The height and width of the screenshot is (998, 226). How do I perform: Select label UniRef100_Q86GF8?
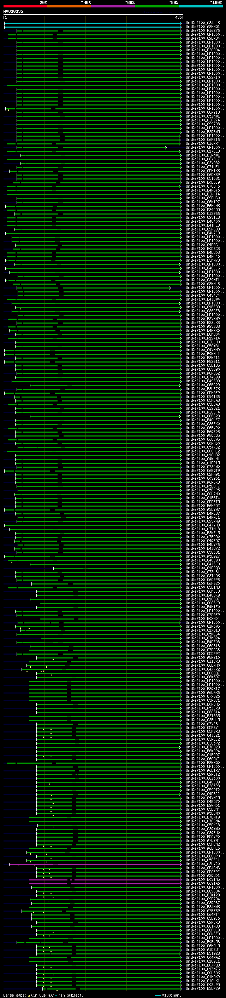pos(203,311)
